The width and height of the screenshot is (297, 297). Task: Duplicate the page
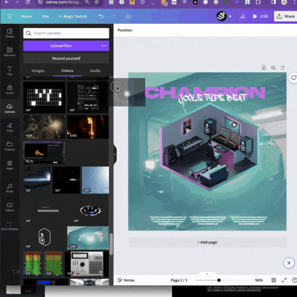pyautogui.click(x=273, y=67)
